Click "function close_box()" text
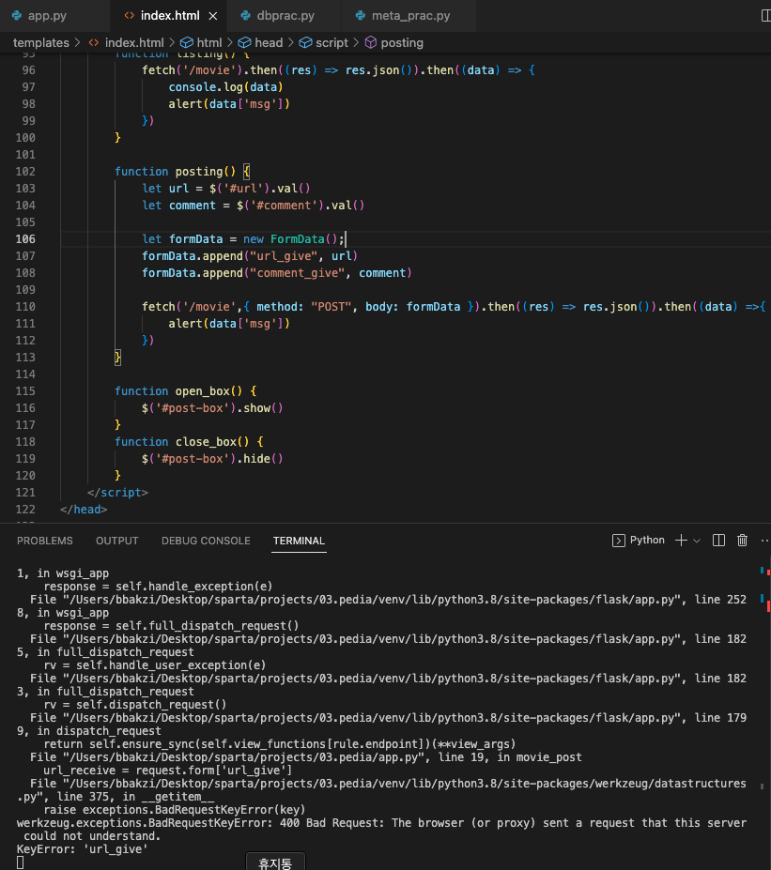The image size is (771, 870). tap(181, 442)
